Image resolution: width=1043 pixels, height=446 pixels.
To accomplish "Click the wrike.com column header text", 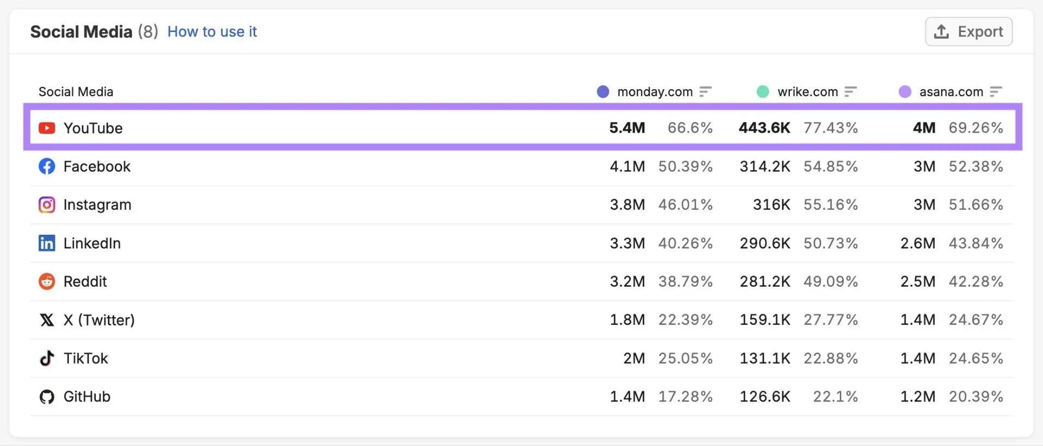I will [x=808, y=92].
